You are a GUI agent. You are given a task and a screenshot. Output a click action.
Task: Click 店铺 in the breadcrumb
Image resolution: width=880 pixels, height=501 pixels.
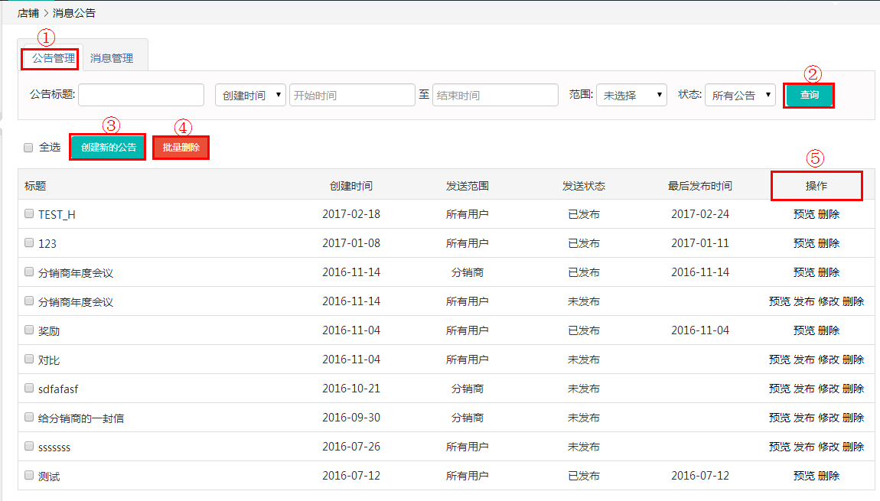[28, 13]
